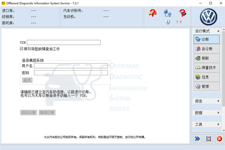Click the 汽车识别号 label
The image size is (225, 150).
tap(73, 11)
